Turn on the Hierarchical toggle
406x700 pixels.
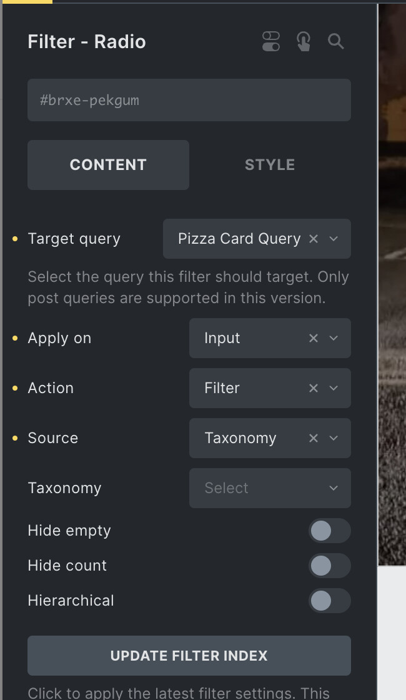point(330,601)
